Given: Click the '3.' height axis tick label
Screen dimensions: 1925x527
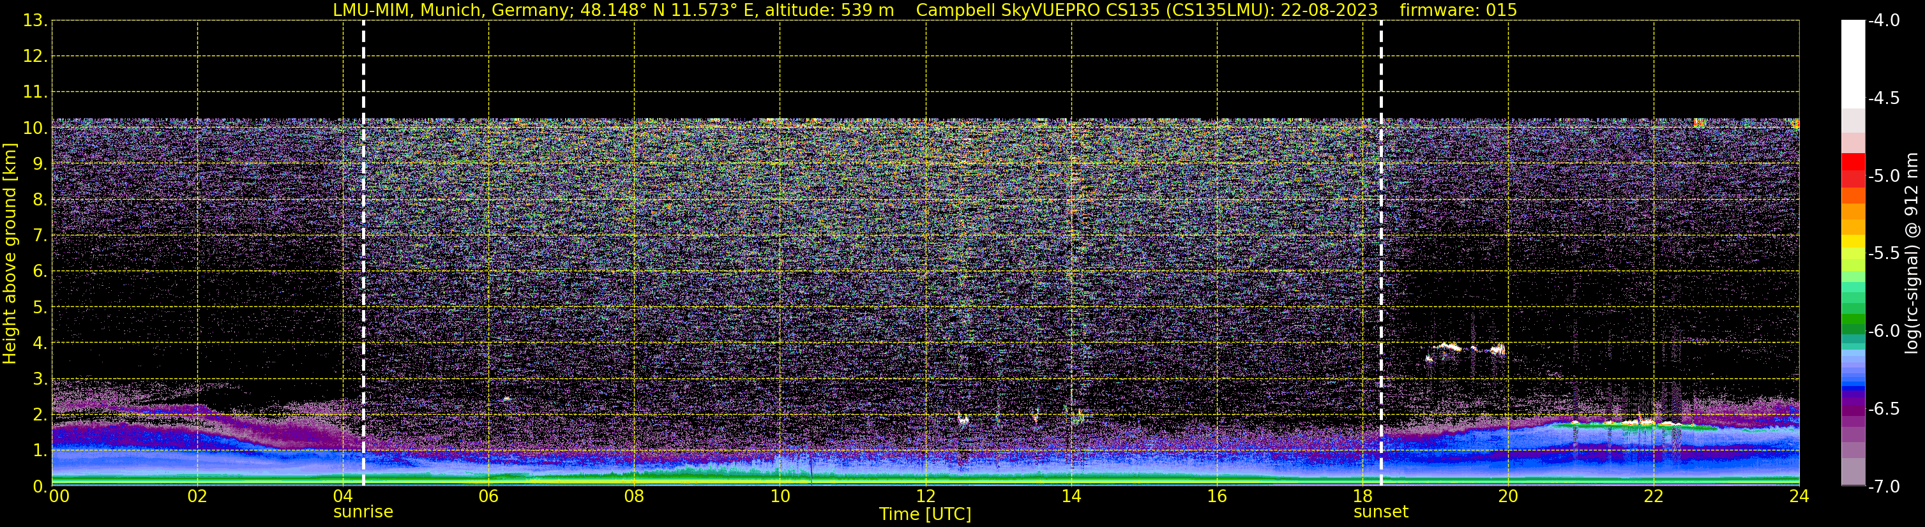Looking at the screenshot, I should (40, 379).
